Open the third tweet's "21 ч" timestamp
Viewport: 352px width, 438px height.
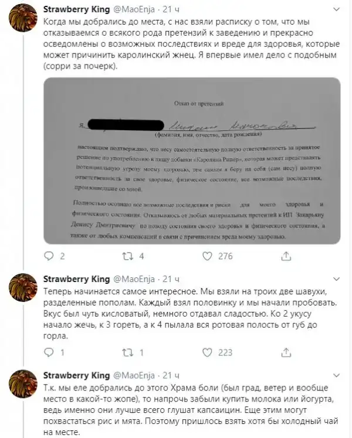pos(171,375)
